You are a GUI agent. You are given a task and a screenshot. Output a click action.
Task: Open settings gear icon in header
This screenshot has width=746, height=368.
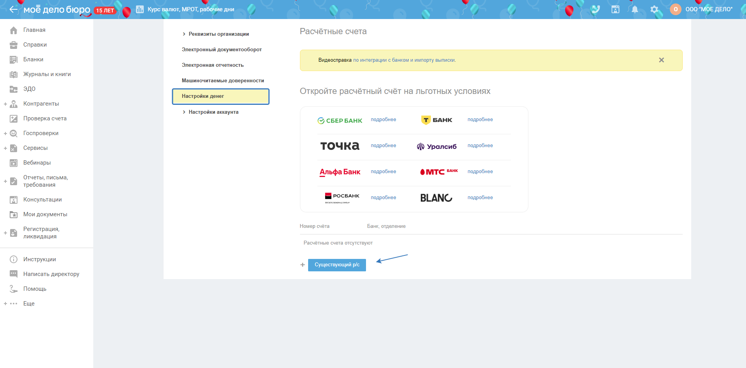pos(654,9)
